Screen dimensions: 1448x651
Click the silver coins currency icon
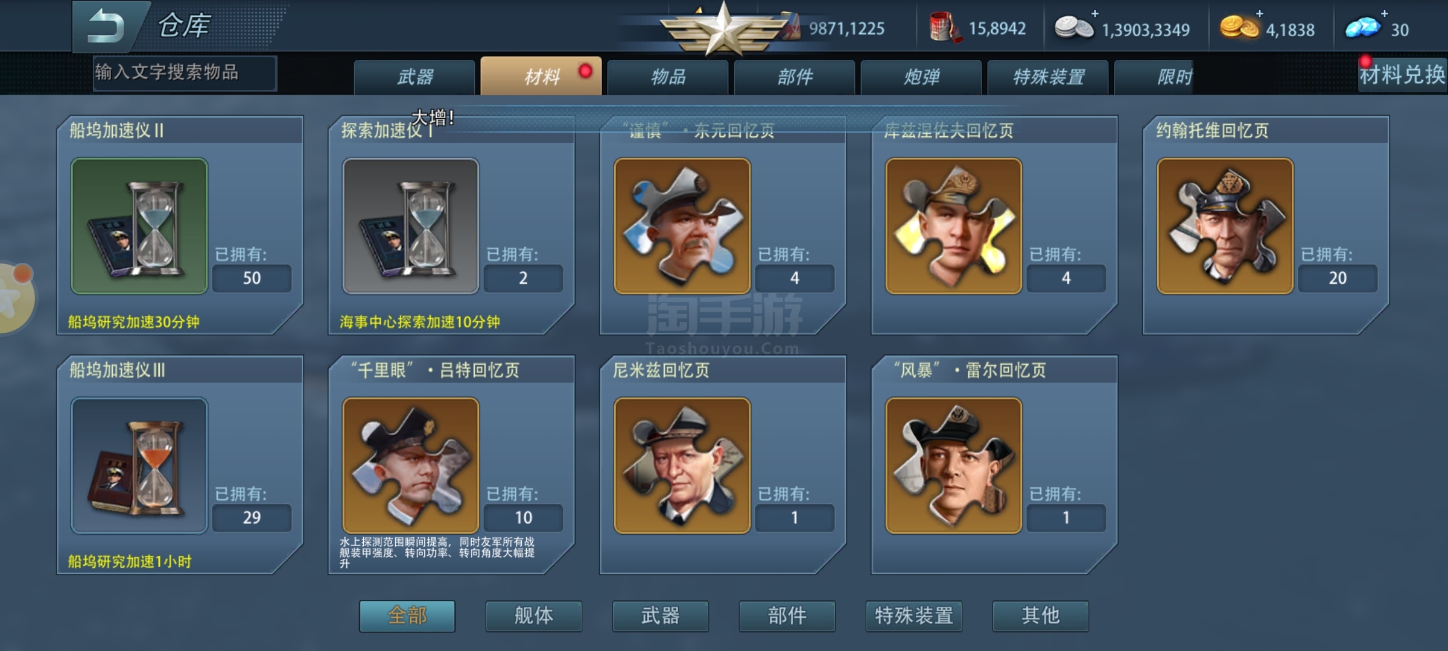(1074, 28)
